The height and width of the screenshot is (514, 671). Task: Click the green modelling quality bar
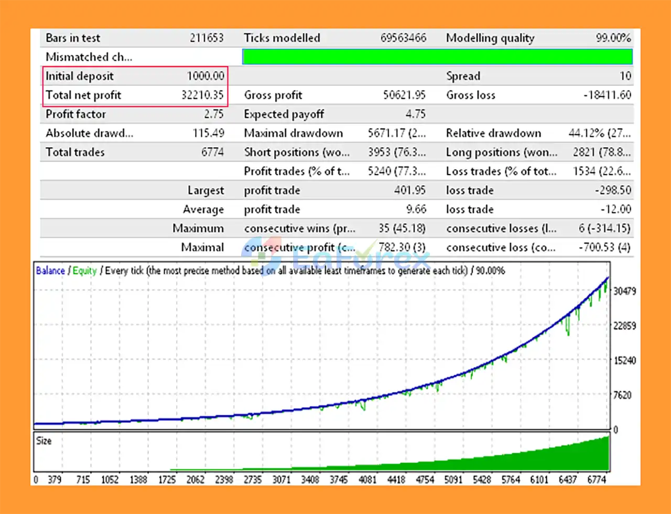(x=437, y=57)
